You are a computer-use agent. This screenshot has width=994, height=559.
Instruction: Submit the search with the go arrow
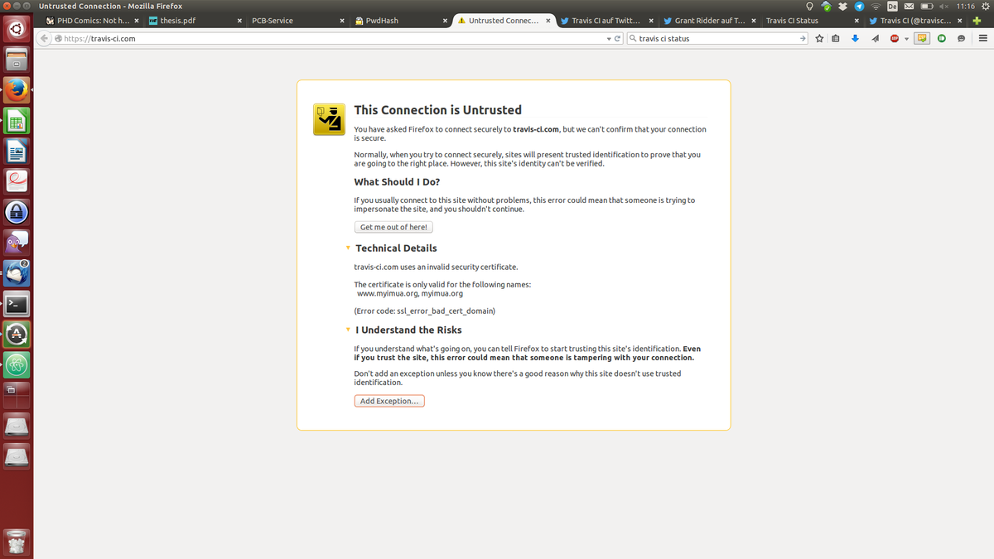point(803,38)
